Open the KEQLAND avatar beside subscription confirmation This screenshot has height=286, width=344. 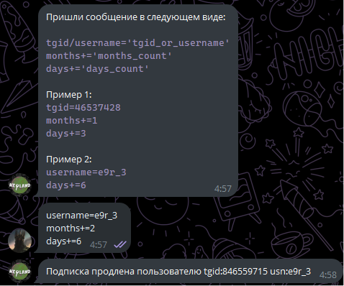(x=19, y=272)
